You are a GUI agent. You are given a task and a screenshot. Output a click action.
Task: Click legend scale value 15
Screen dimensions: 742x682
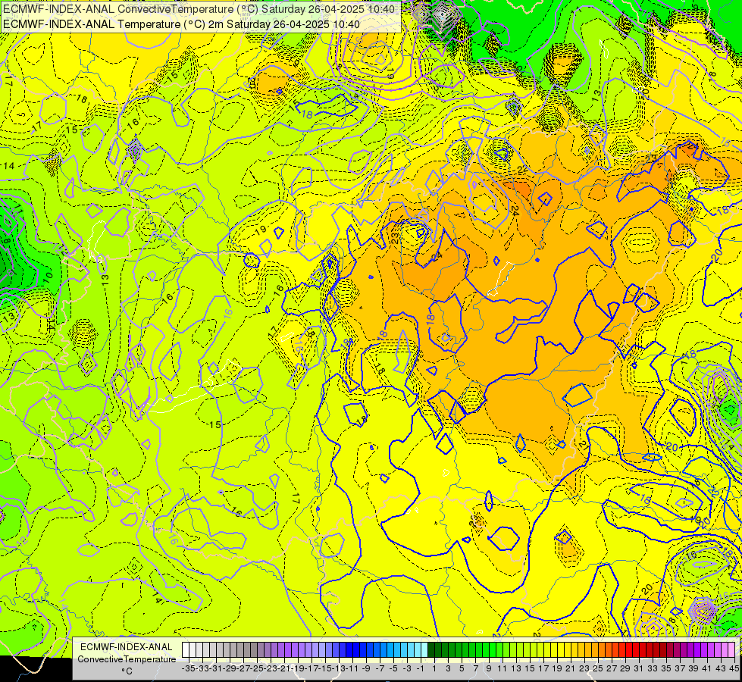[530, 668]
